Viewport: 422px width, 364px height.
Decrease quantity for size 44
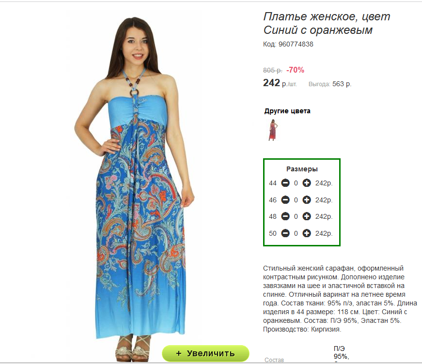pyautogui.click(x=285, y=183)
